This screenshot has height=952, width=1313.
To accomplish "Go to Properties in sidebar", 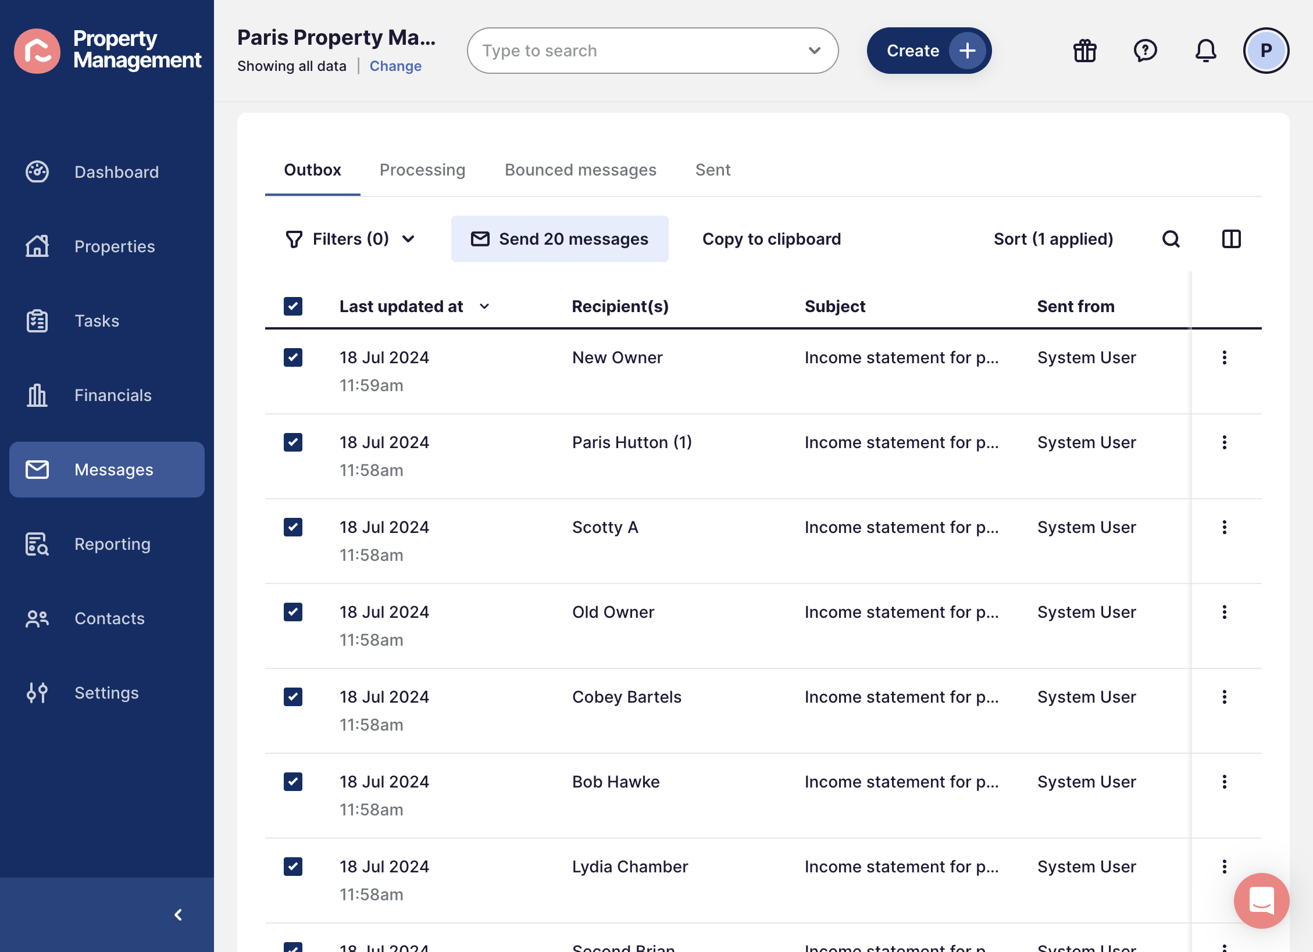I will 107,246.
